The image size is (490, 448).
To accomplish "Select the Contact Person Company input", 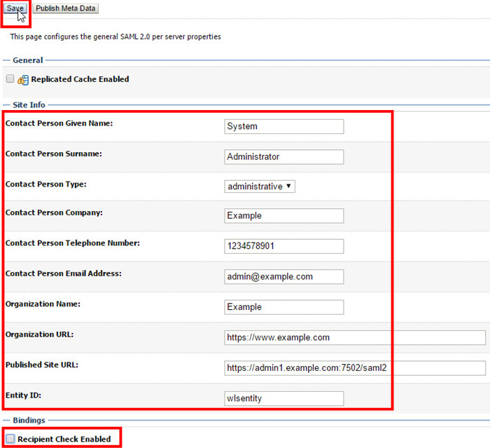I will [x=284, y=216].
